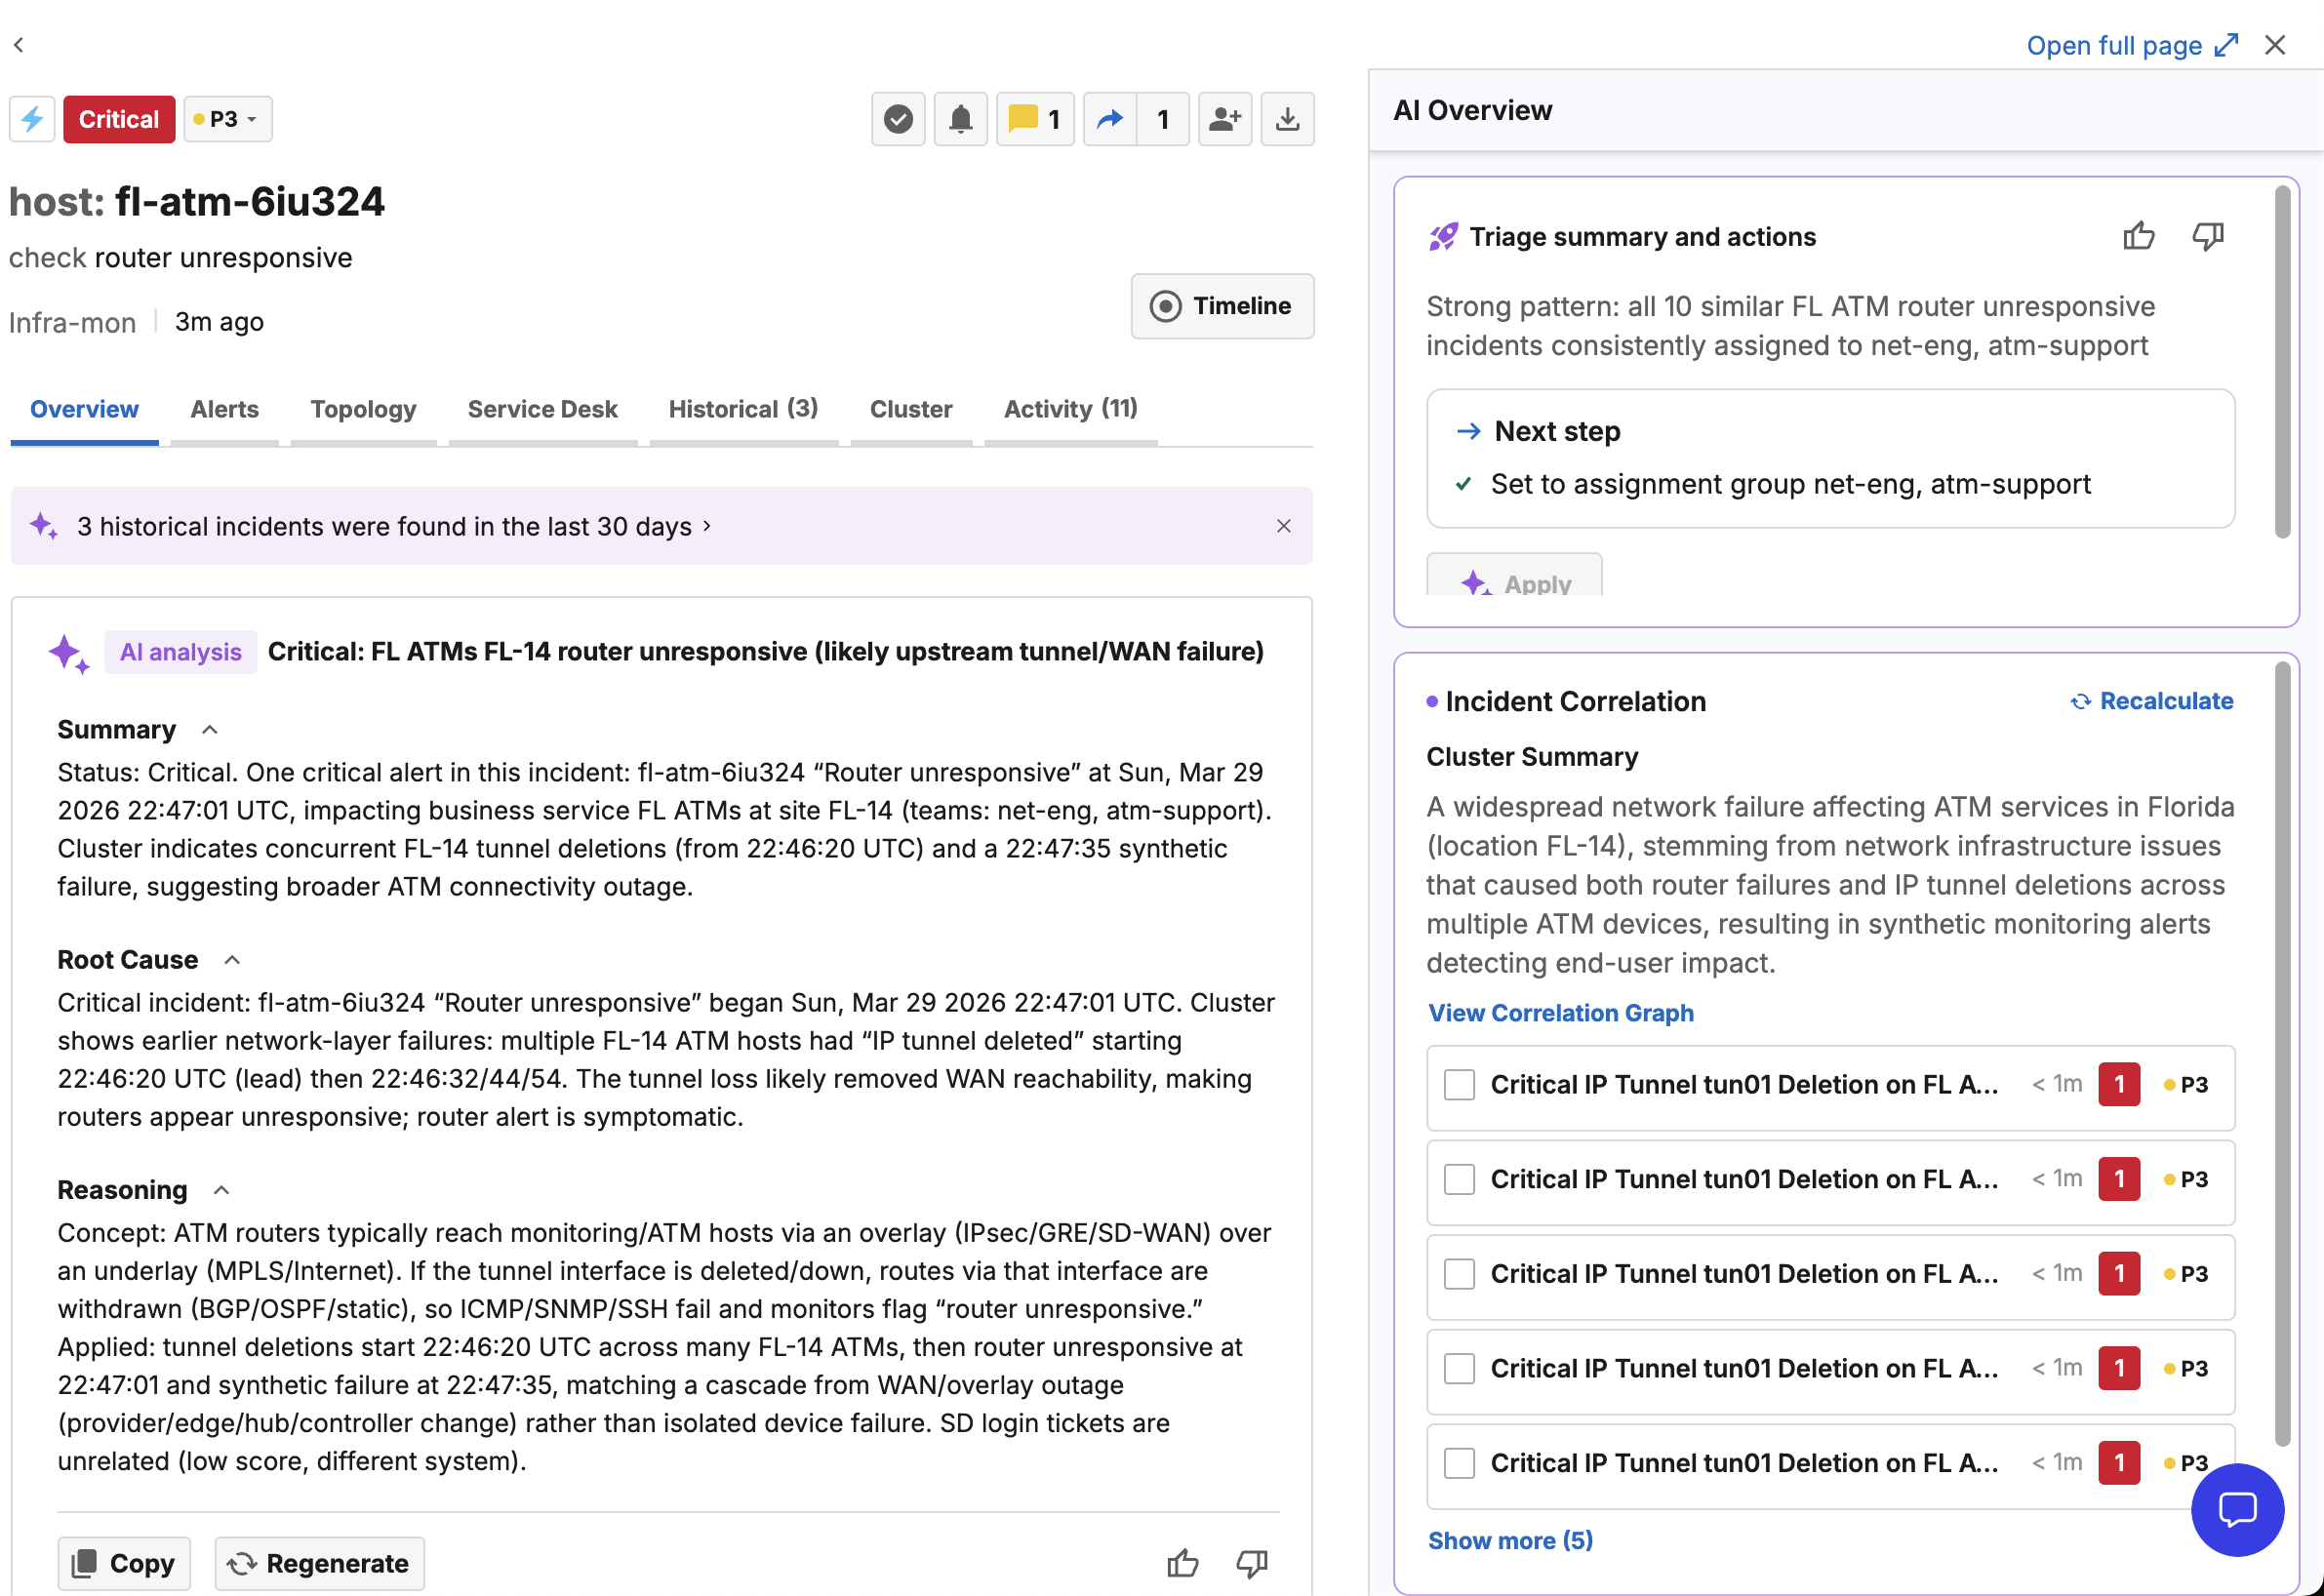Click the assign user icon
2324x1596 pixels.
(x=1224, y=119)
